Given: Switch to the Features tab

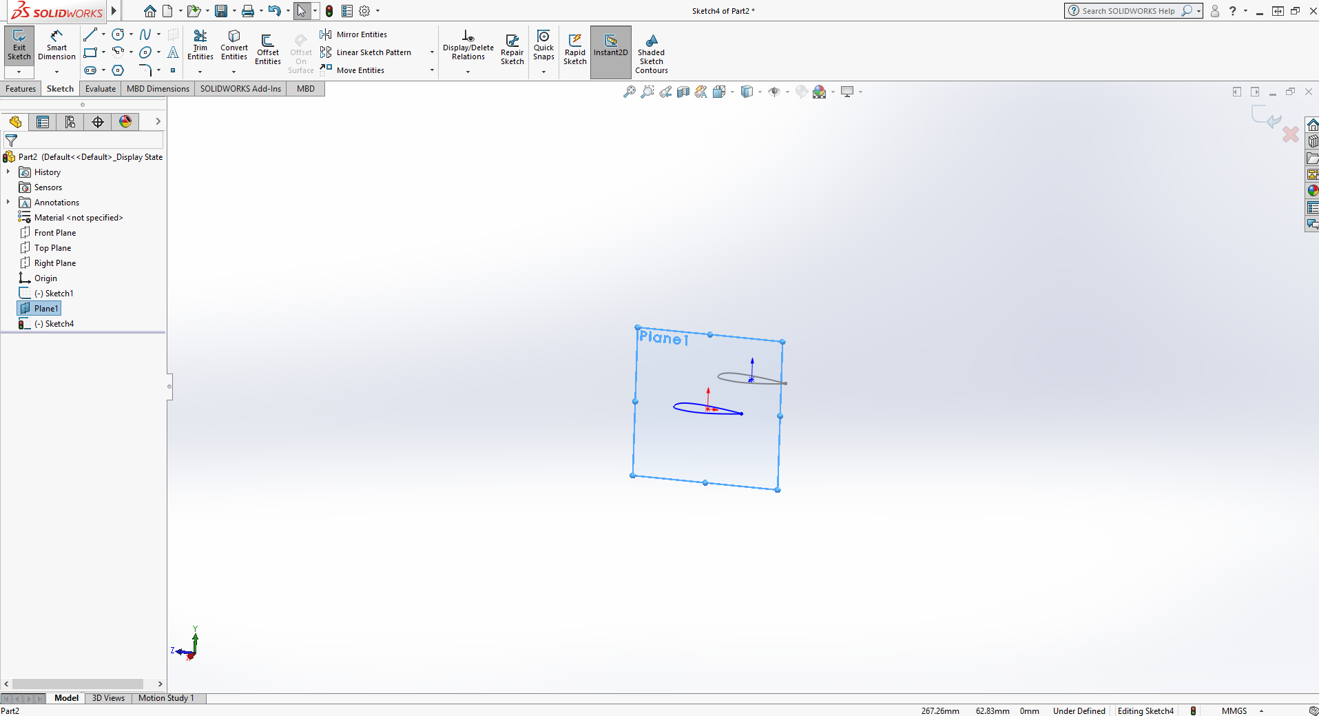Looking at the screenshot, I should pos(21,89).
